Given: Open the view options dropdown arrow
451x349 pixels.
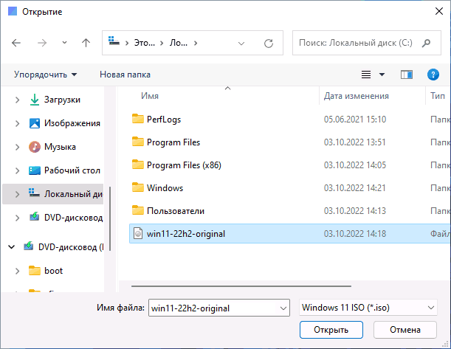Looking at the screenshot, I should [382, 75].
